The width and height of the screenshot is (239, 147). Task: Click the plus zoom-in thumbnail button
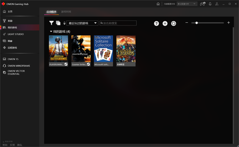[x=229, y=23]
